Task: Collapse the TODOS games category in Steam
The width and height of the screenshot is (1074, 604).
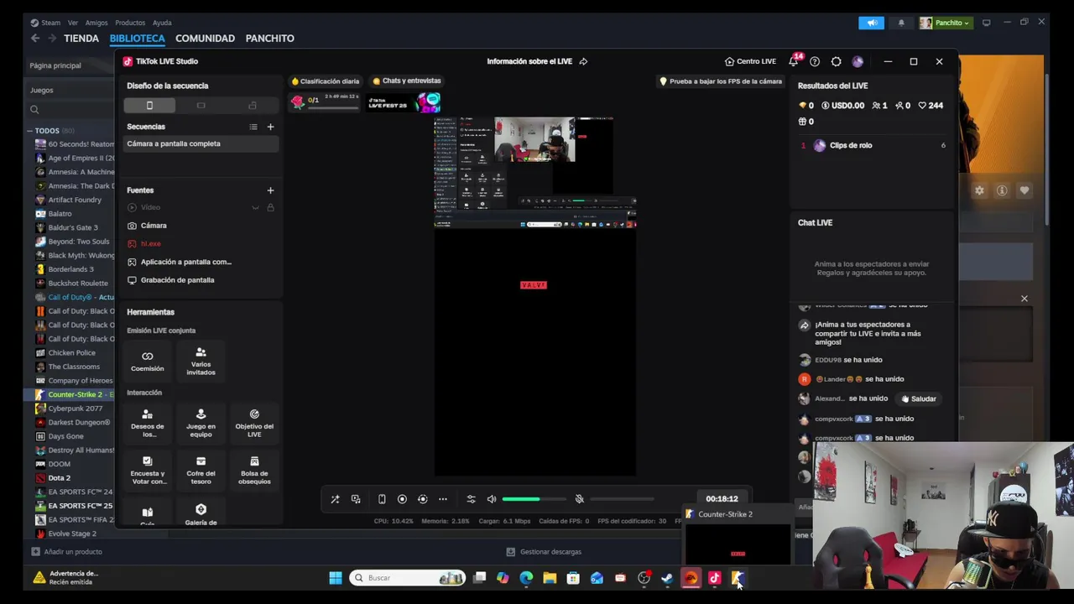Action: tap(30, 131)
